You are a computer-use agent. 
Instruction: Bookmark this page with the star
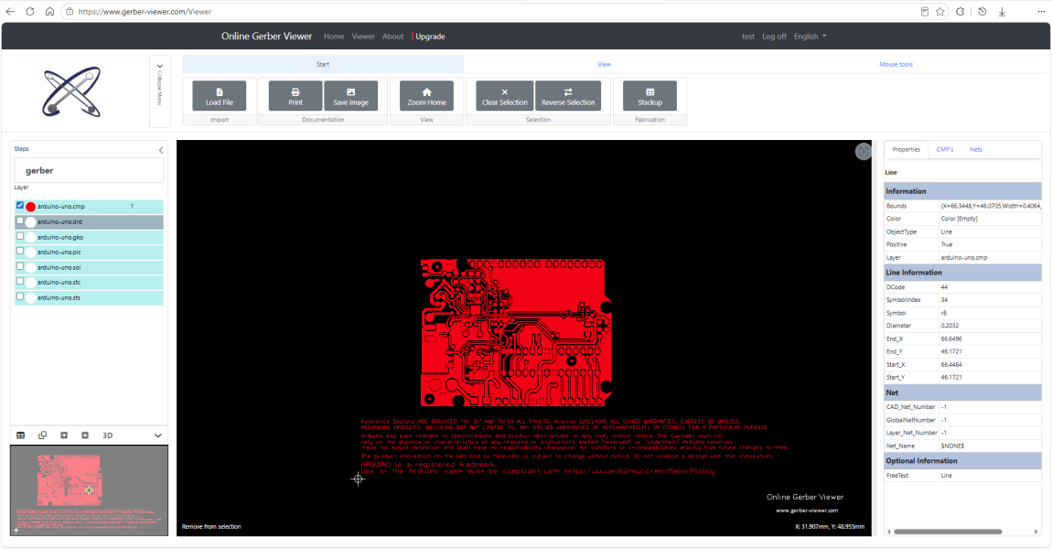(x=940, y=11)
